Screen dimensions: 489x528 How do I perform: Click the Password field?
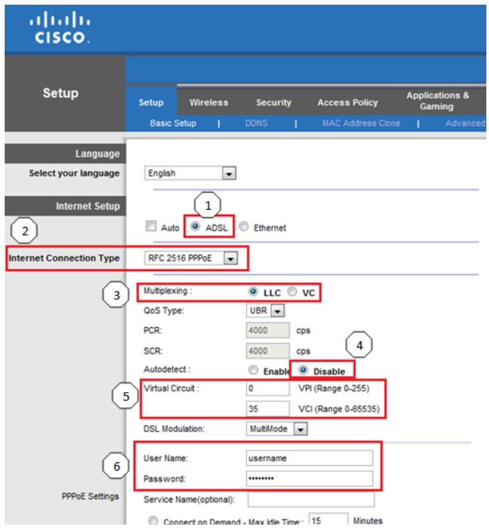309,479
